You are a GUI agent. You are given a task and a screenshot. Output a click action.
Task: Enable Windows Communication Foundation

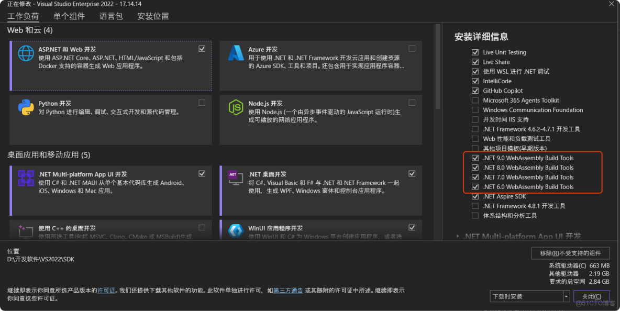pos(475,110)
